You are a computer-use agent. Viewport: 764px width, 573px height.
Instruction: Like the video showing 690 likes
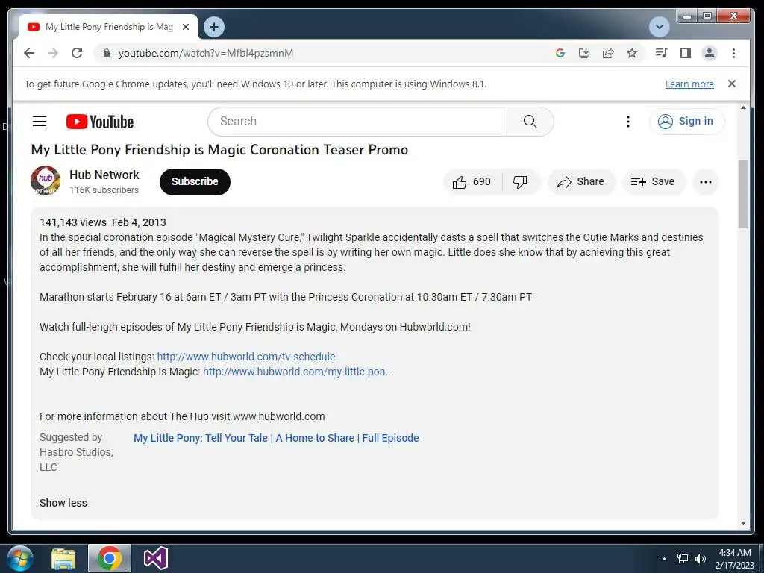click(x=472, y=182)
